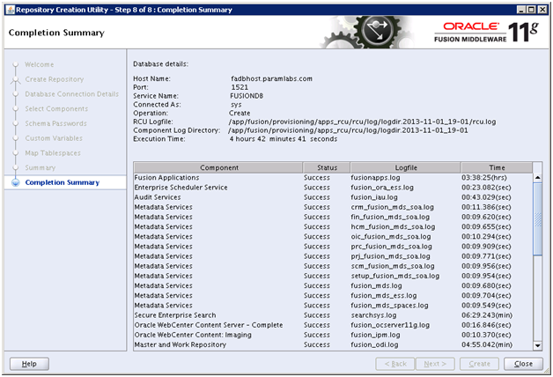Select Database Connection Details step
This screenshot has width=553, height=377.
pyautogui.click(x=71, y=94)
